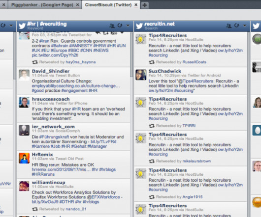Click #DTHR hashtag in williamtincup tweet

pyautogui.click(x=66, y=202)
